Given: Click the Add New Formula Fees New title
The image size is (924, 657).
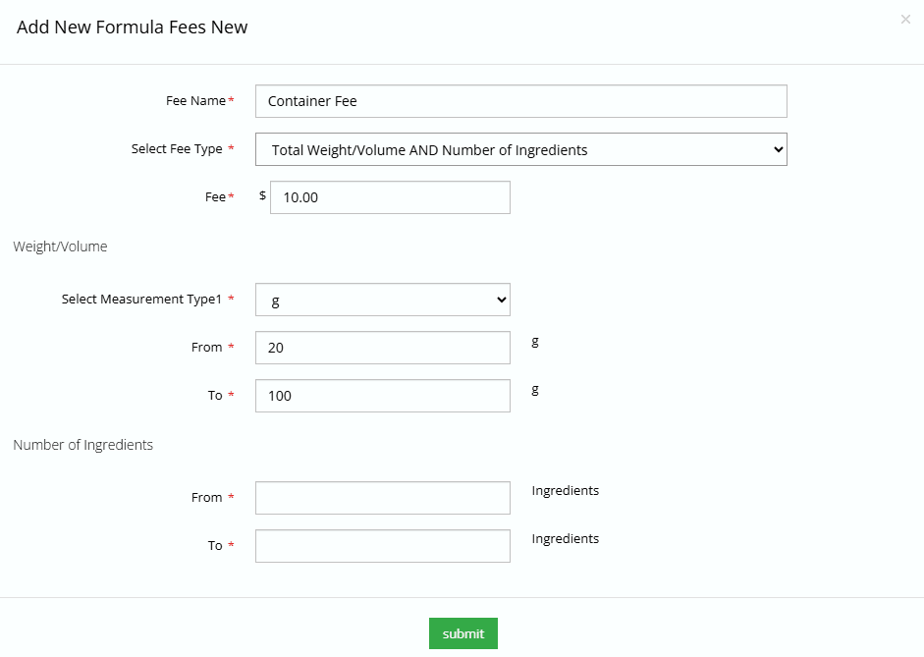Looking at the screenshot, I should (132, 27).
